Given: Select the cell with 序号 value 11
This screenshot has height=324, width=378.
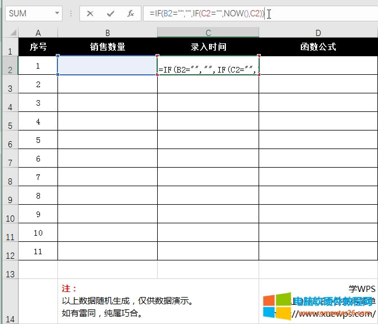Looking at the screenshot, I should [38, 251].
